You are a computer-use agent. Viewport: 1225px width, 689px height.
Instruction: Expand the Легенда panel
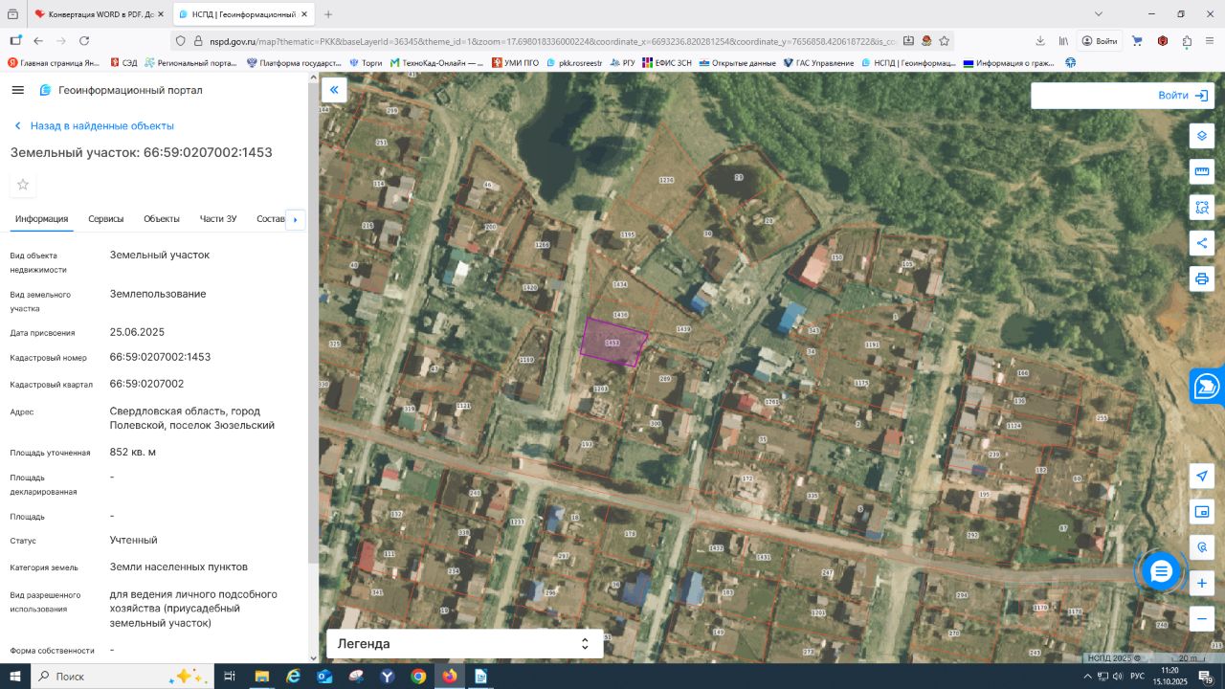[x=465, y=644]
